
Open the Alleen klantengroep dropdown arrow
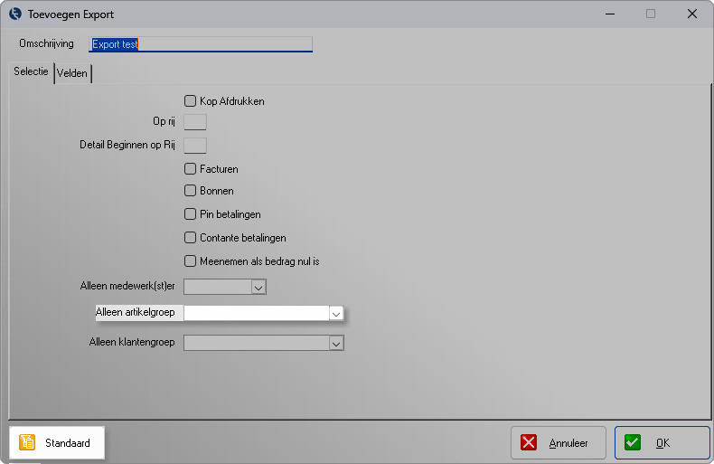click(336, 343)
